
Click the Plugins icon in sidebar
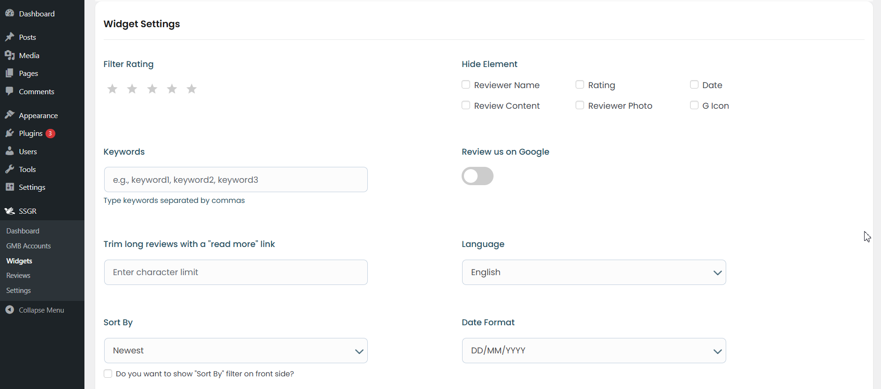click(x=9, y=134)
